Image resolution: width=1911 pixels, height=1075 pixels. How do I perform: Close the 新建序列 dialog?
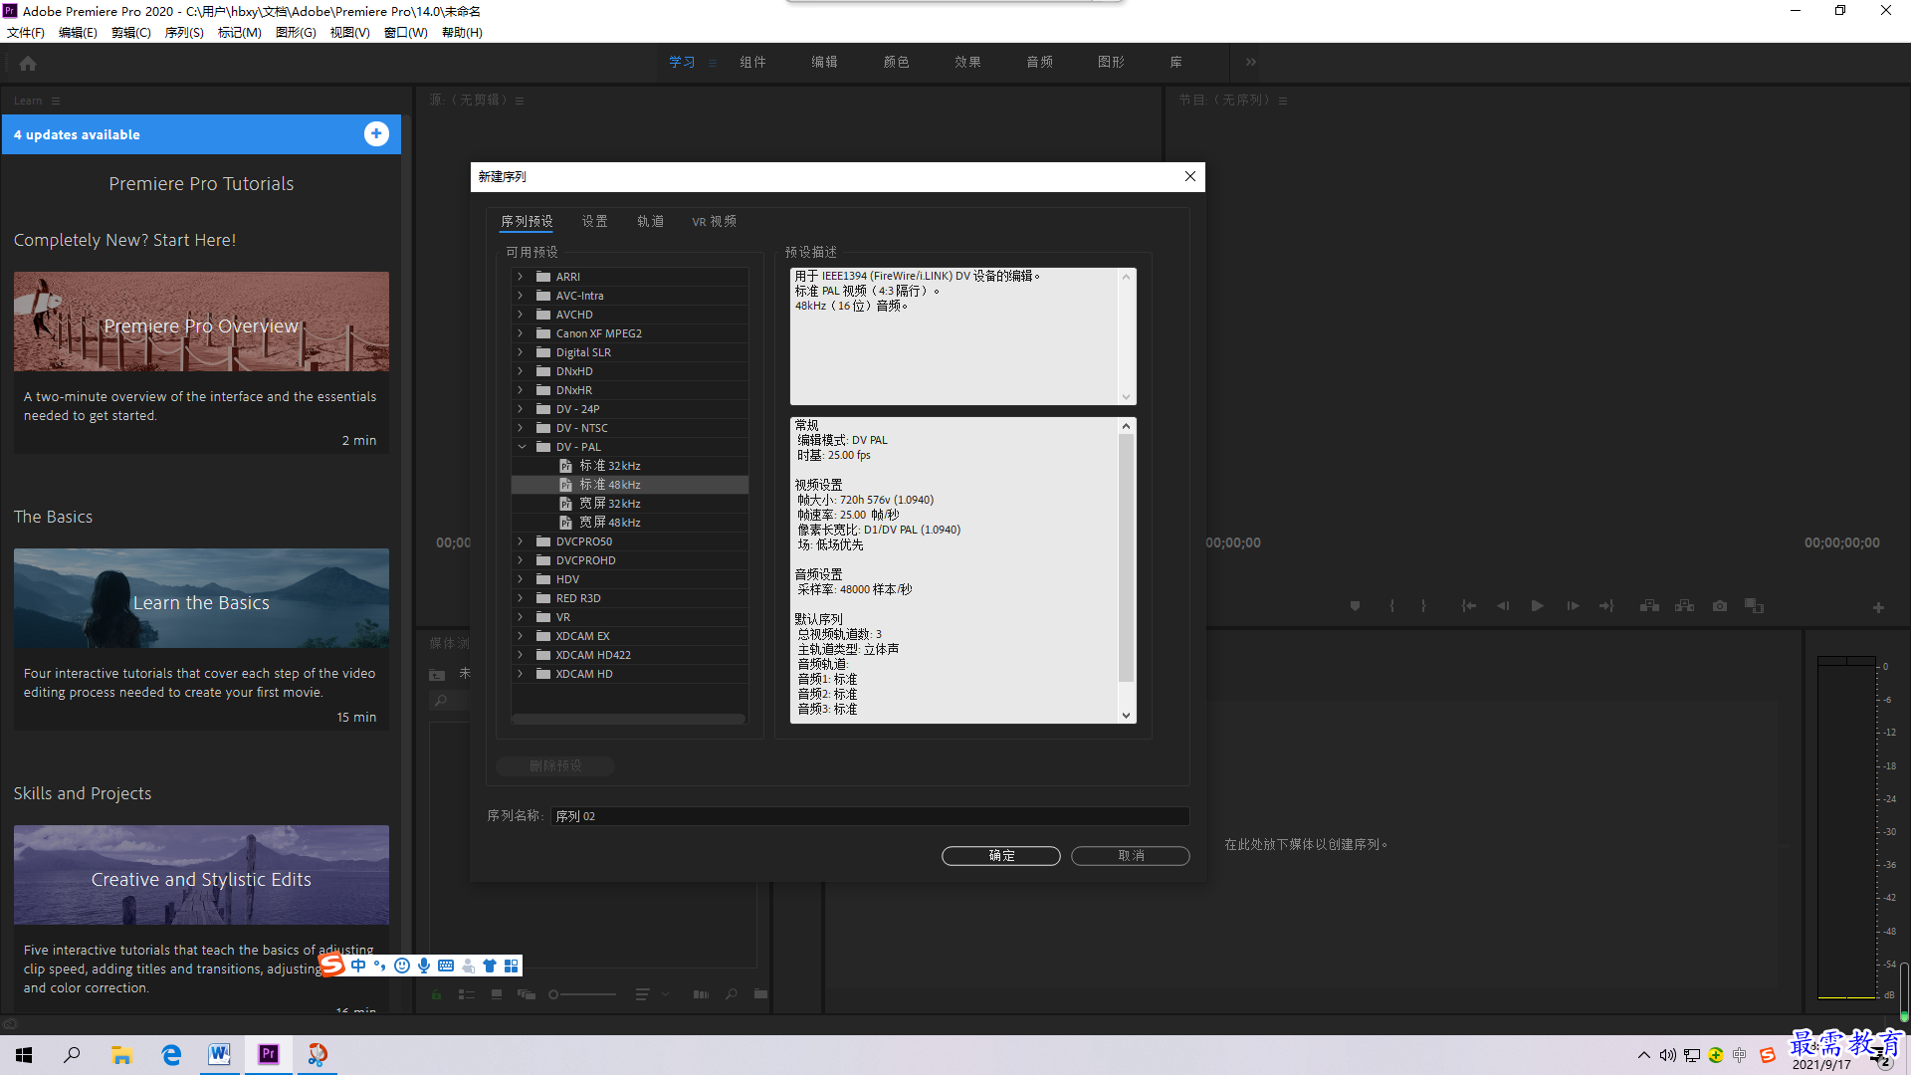[x=1189, y=176]
